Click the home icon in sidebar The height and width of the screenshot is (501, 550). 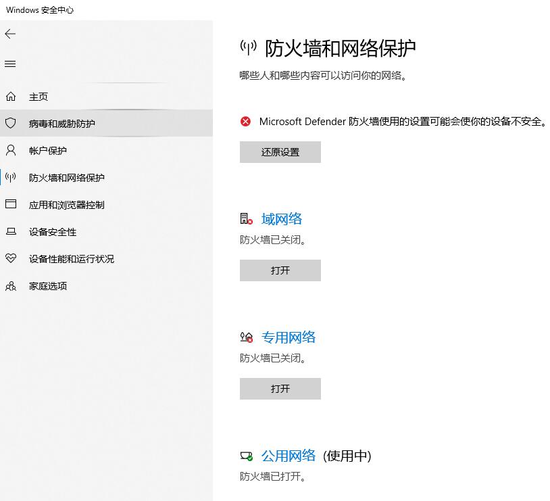(10, 97)
